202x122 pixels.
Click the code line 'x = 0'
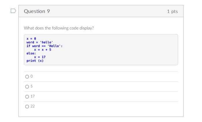(31, 39)
